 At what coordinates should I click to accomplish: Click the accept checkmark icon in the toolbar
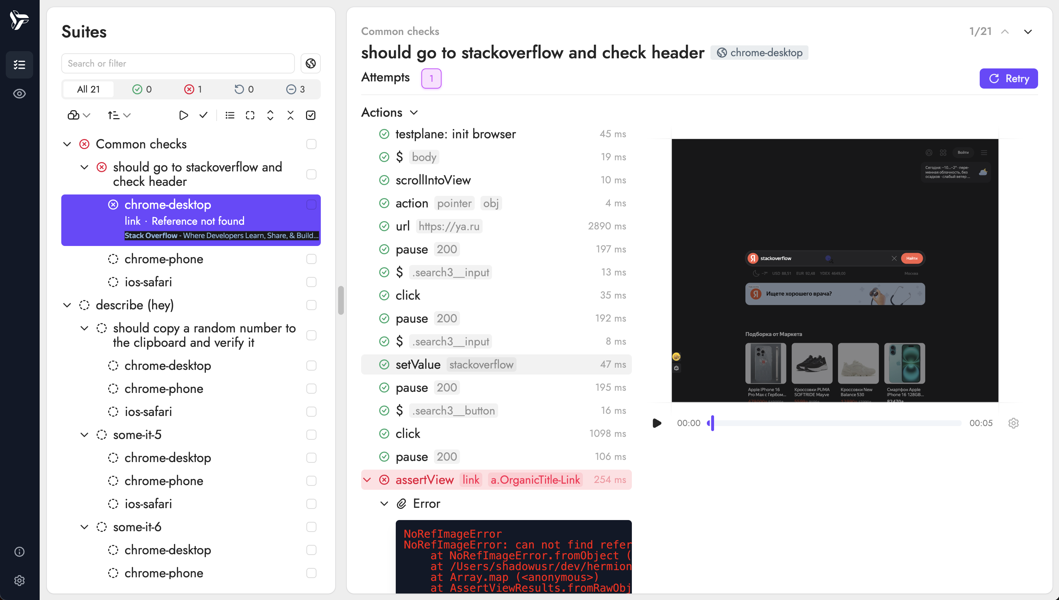click(203, 115)
